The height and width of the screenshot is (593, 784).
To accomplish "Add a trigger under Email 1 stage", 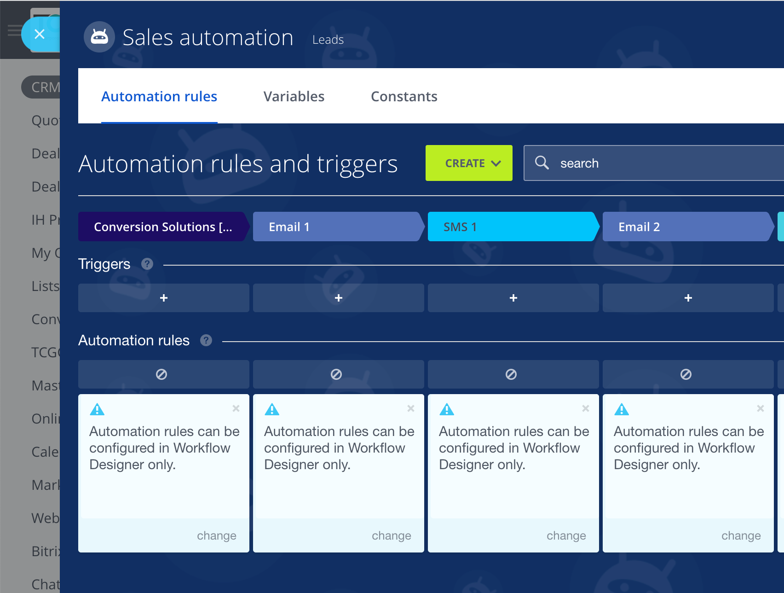I will click(338, 298).
